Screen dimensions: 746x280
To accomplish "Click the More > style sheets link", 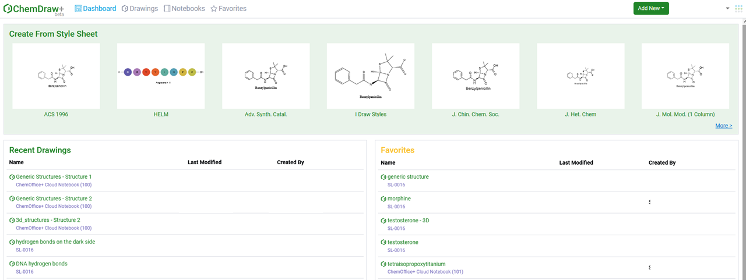I will [x=724, y=126].
